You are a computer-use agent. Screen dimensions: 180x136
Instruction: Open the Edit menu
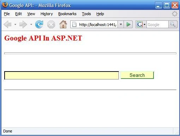(x=18, y=14)
